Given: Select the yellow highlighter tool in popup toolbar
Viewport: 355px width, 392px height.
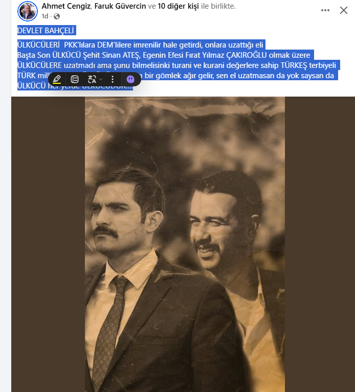Looking at the screenshot, I should (57, 79).
